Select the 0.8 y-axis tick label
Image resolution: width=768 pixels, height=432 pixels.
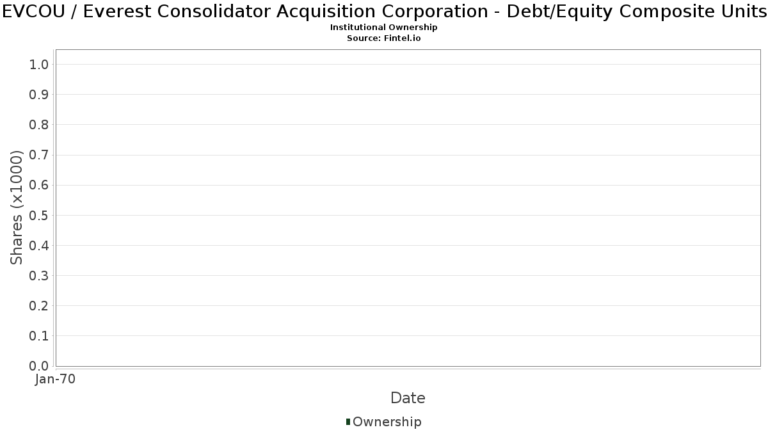[40, 125]
